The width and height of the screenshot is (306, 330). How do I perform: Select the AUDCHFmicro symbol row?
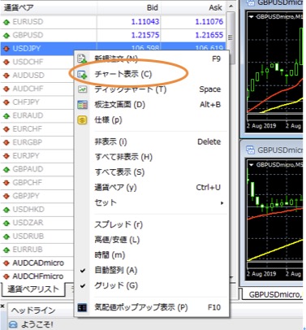pos(37,276)
